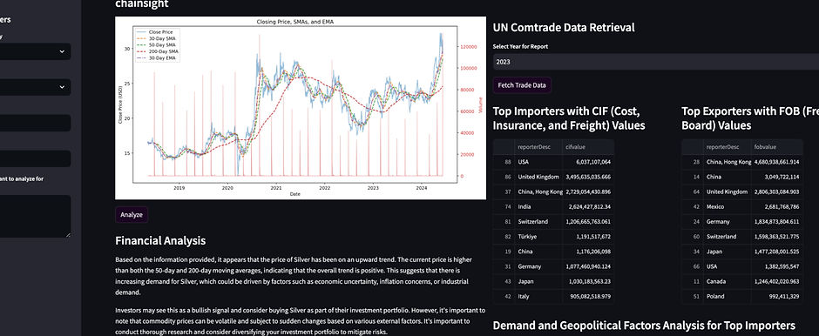Click the Fetch Trade Data button

click(x=522, y=85)
